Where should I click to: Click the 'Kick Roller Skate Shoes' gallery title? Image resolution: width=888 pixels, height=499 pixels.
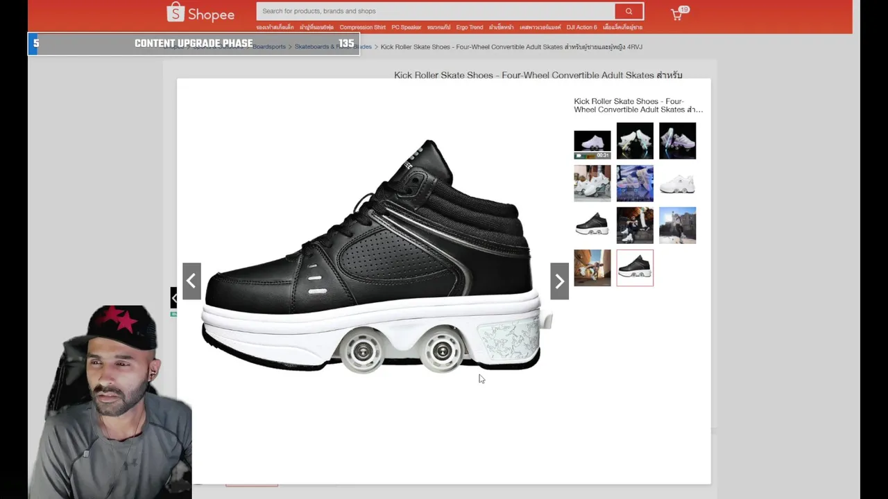[x=638, y=105]
